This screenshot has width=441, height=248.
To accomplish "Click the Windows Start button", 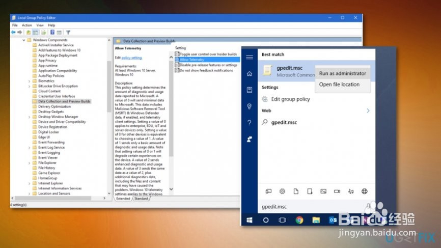I will pyautogui.click(x=250, y=220).
